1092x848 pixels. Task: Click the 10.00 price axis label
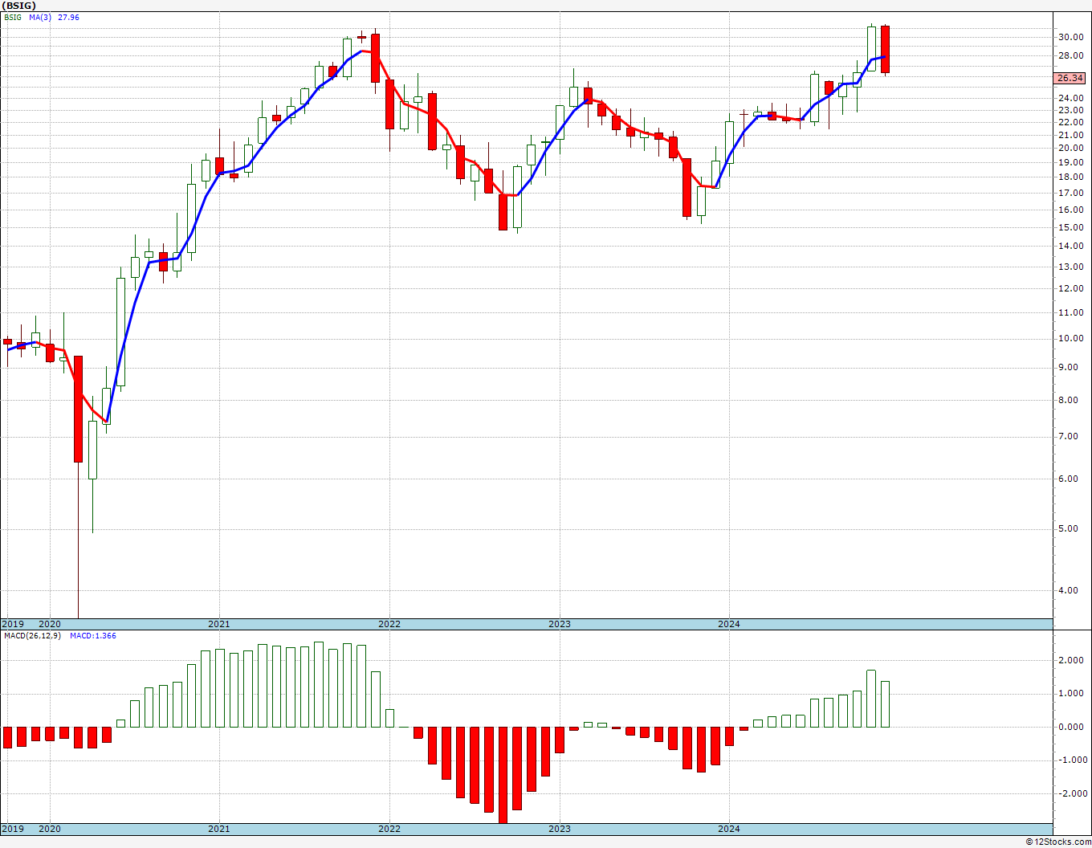coord(1070,338)
